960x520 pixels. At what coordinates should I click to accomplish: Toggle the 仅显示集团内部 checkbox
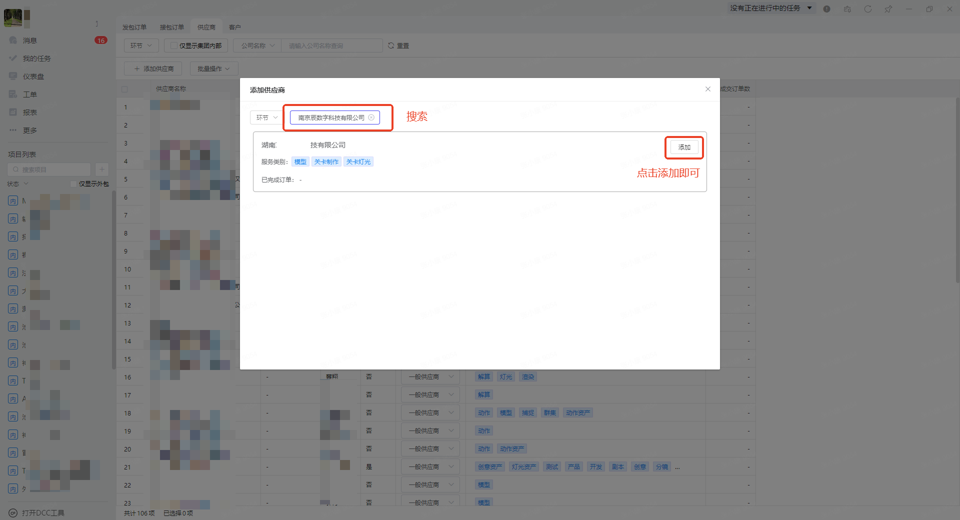(174, 46)
